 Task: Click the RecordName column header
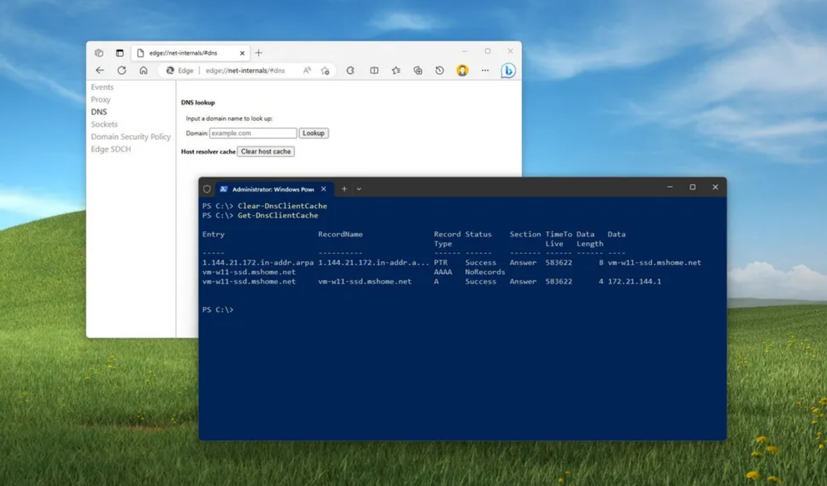coord(340,235)
